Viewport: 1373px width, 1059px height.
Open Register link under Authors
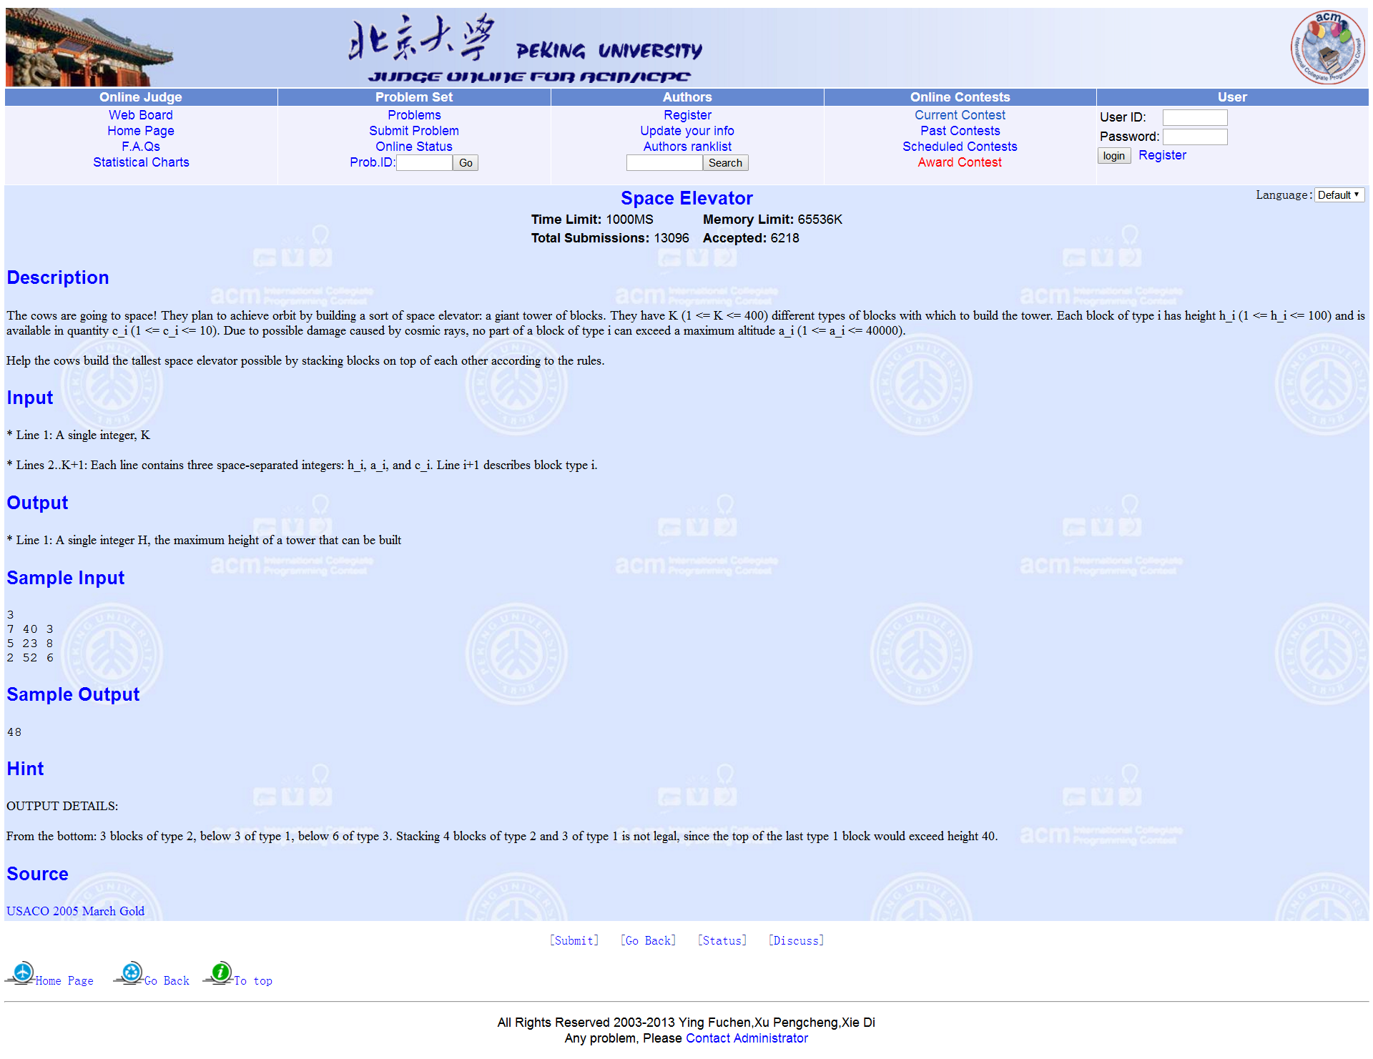[687, 115]
